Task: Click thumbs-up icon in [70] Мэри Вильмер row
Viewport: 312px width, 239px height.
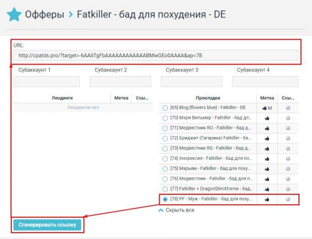Action: point(267,118)
